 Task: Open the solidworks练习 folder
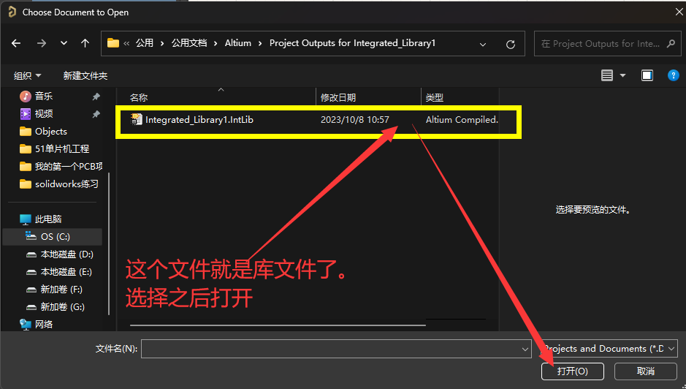[x=59, y=184]
